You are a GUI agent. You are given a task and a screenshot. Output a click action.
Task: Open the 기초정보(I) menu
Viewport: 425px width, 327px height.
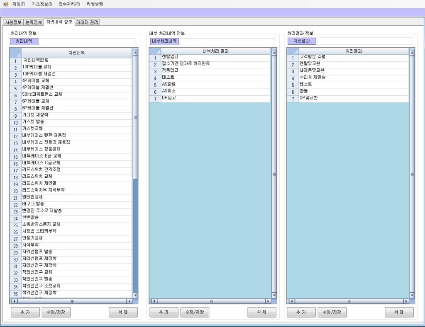tap(42, 4)
